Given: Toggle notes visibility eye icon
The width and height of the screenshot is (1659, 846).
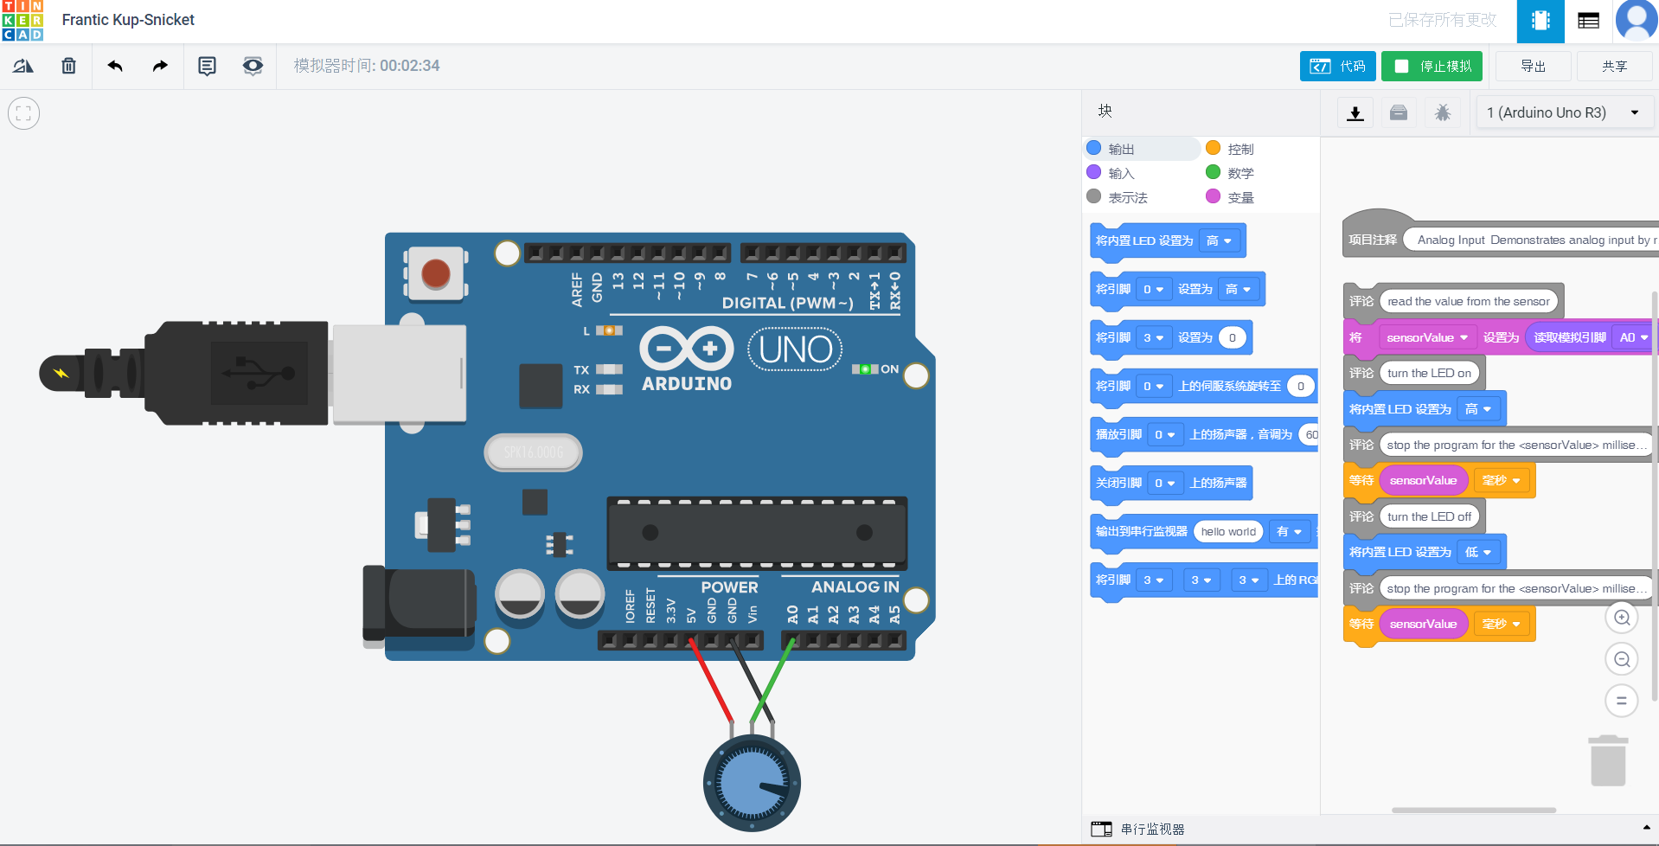Looking at the screenshot, I should (253, 66).
